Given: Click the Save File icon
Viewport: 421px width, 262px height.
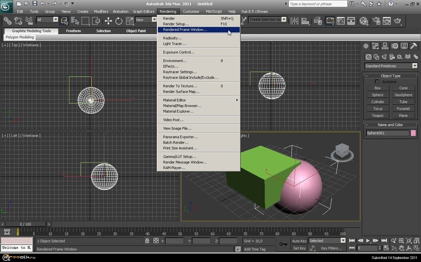Looking at the screenshot, I should point(35,3).
